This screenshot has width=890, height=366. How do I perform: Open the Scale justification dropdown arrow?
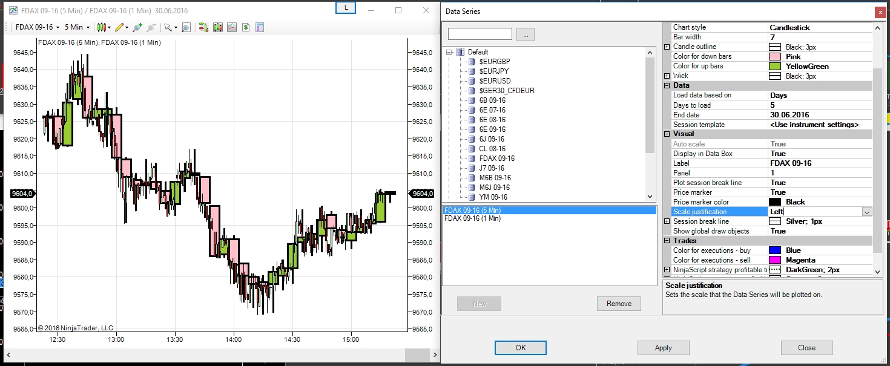867,212
